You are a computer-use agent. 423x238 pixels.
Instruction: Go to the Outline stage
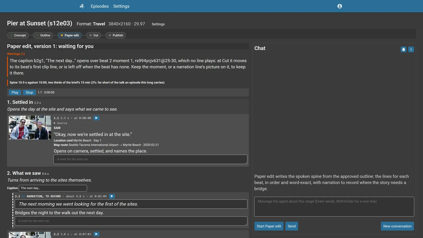click(43, 35)
